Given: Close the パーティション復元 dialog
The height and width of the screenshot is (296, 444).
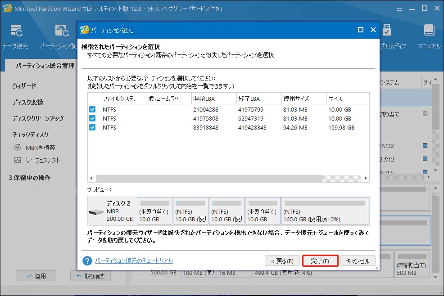Looking at the screenshot, I should (373, 30).
